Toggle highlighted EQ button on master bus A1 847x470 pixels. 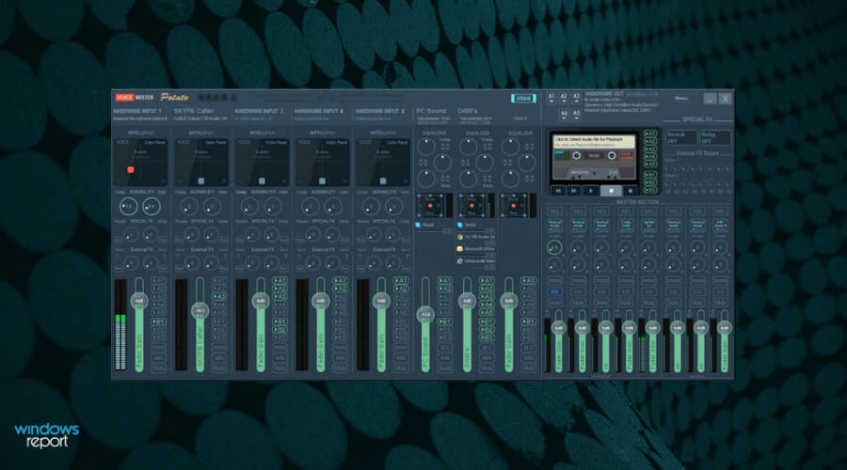tap(554, 292)
